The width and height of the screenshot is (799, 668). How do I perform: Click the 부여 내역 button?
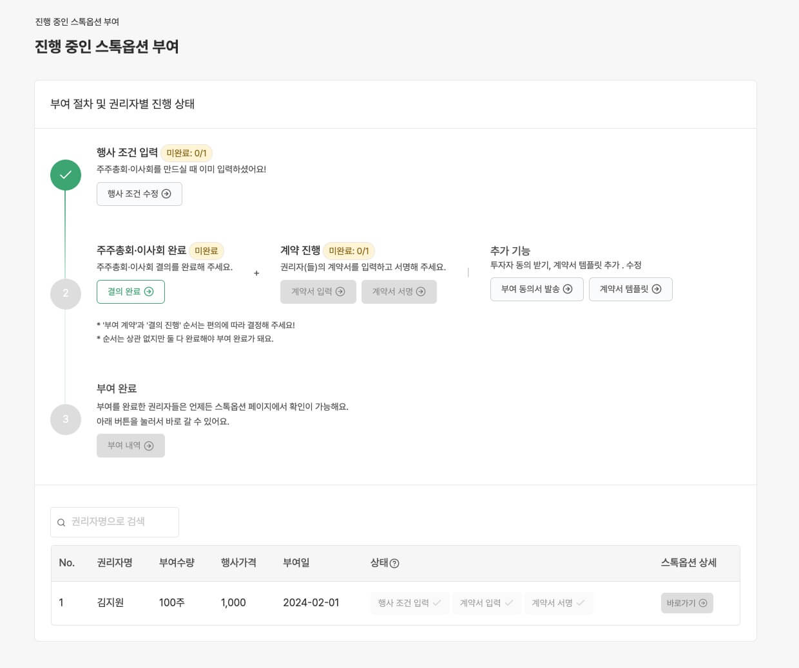click(x=131, y=445)
